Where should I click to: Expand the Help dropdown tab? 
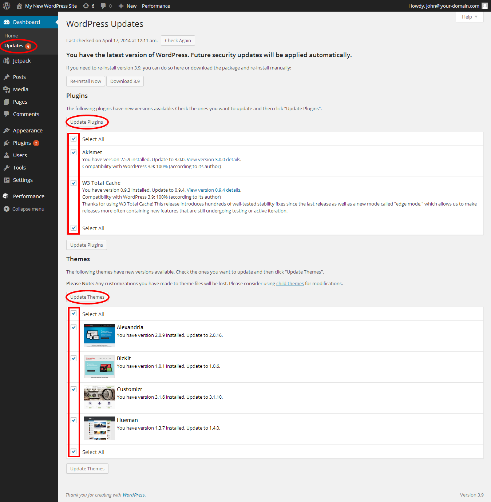click(470, 17)
